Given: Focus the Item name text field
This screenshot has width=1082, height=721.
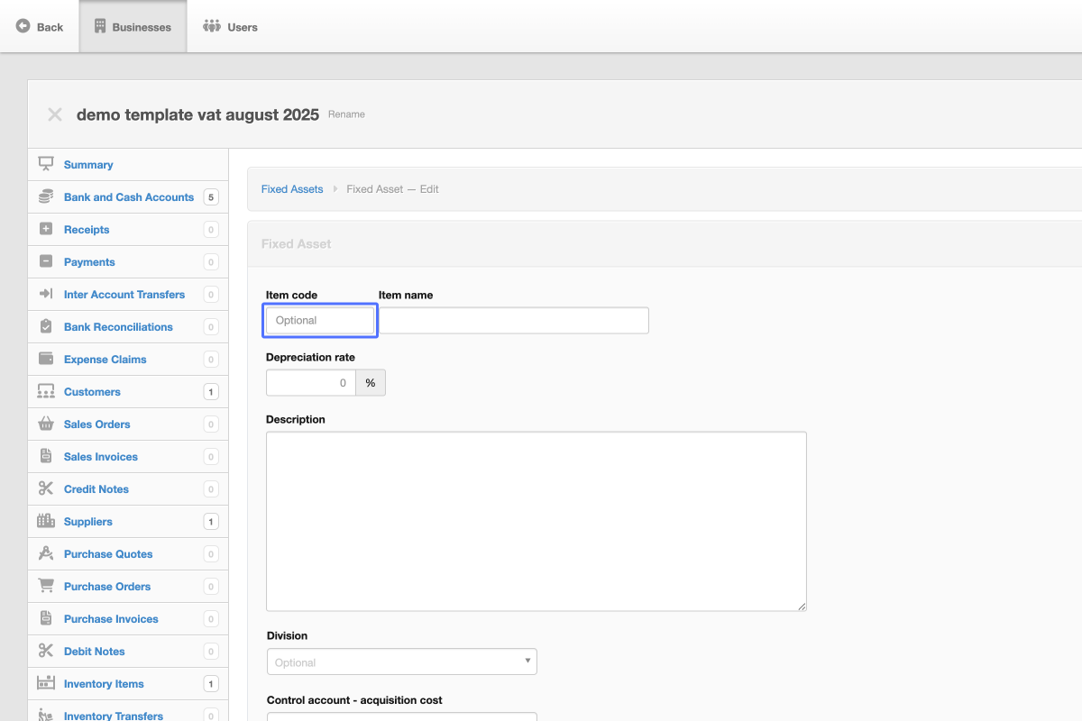Looking at the screenshot, I should (514, 320).
